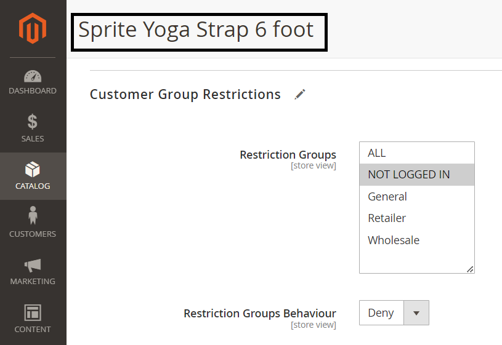Click the Sprite Yoga Strap 6 foot title

pyautogui.click(x=196, y=29)
